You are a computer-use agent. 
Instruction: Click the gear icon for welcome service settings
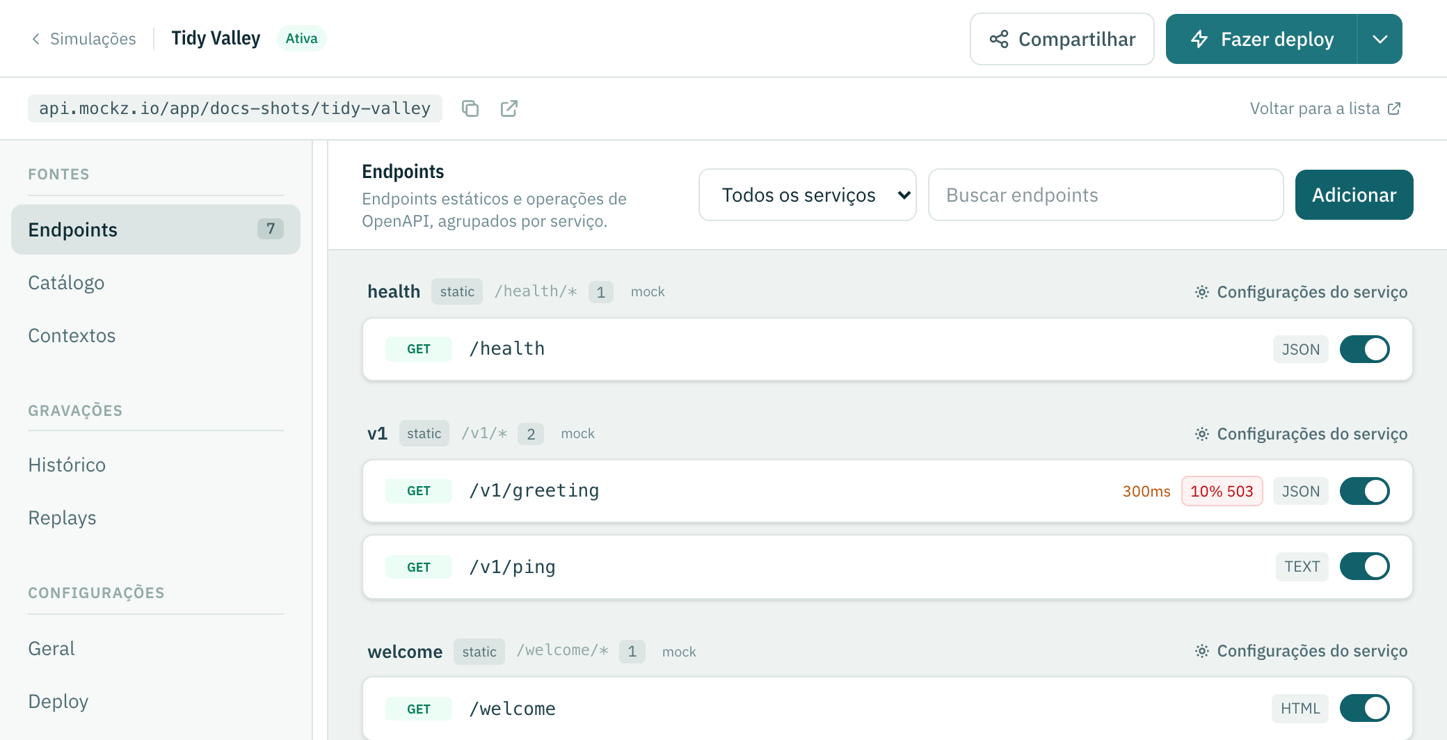(x=1201, y=651)
